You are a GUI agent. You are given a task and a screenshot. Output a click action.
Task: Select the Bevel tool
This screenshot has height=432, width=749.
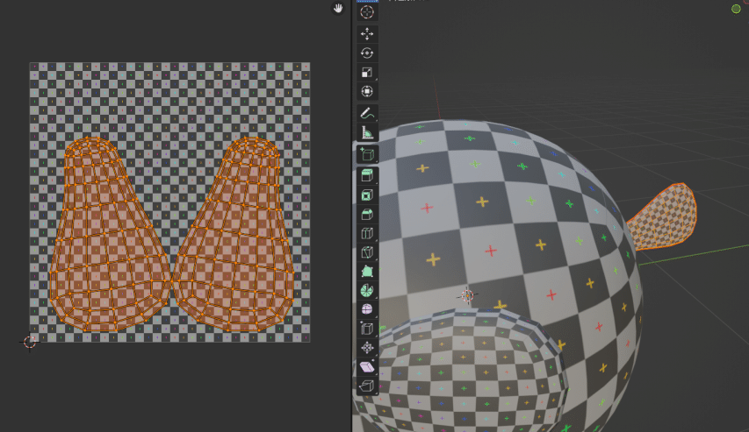(367, 214)
